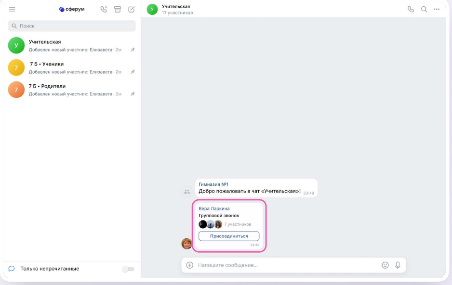Click the Сферум logo

pyautogui.click(x=72, y=9)
